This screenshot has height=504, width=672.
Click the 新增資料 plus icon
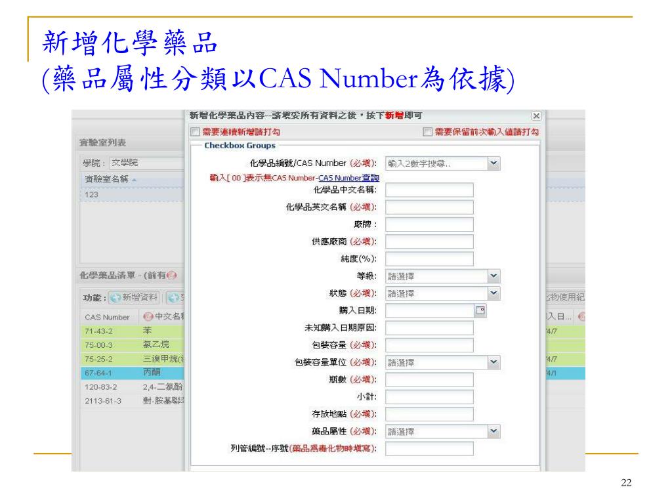click(x=115, y=297)
